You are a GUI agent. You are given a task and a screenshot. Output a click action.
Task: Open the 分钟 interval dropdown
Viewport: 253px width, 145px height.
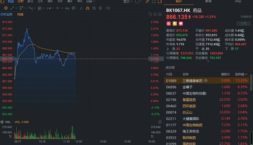point(90,2)
